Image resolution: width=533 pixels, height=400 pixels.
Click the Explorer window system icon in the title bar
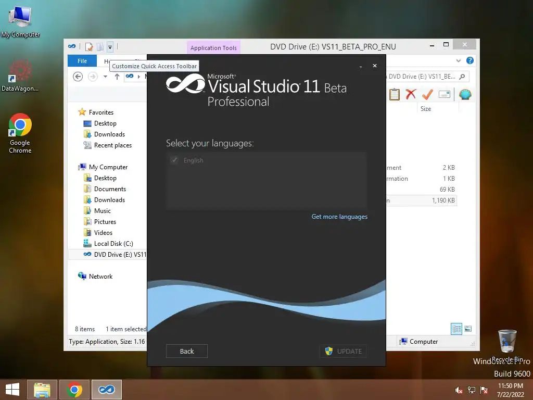click(72, 46)
